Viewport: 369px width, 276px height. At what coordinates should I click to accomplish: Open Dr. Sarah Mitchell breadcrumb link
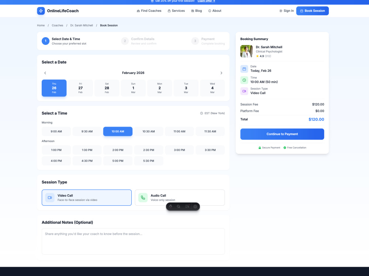click(82, 25)
